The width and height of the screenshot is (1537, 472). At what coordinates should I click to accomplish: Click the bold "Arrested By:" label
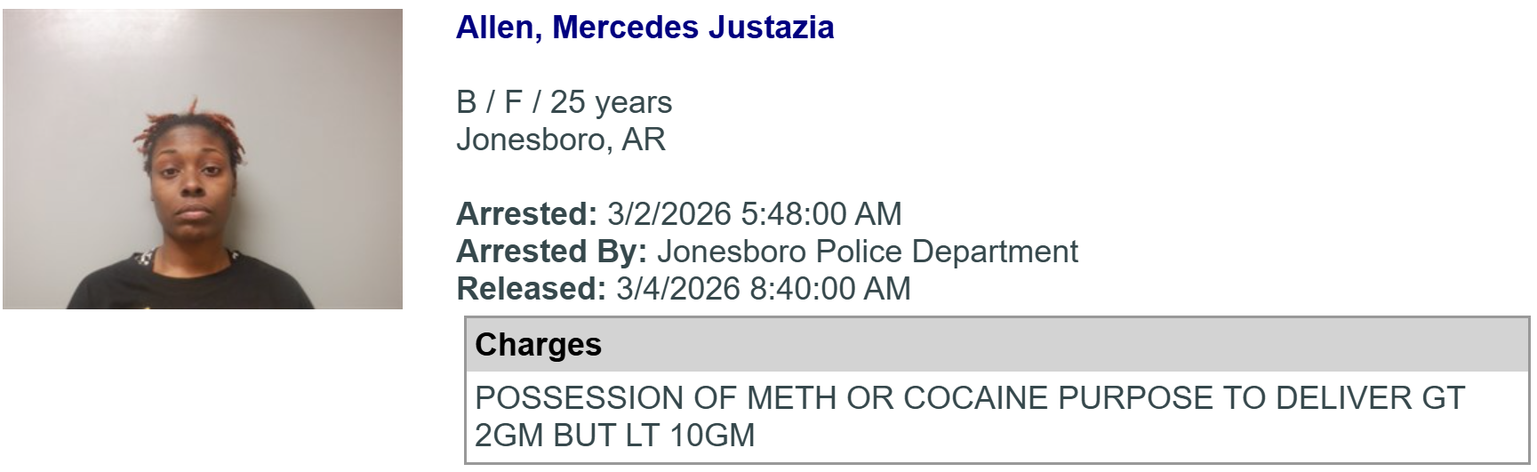coord(551,252)
